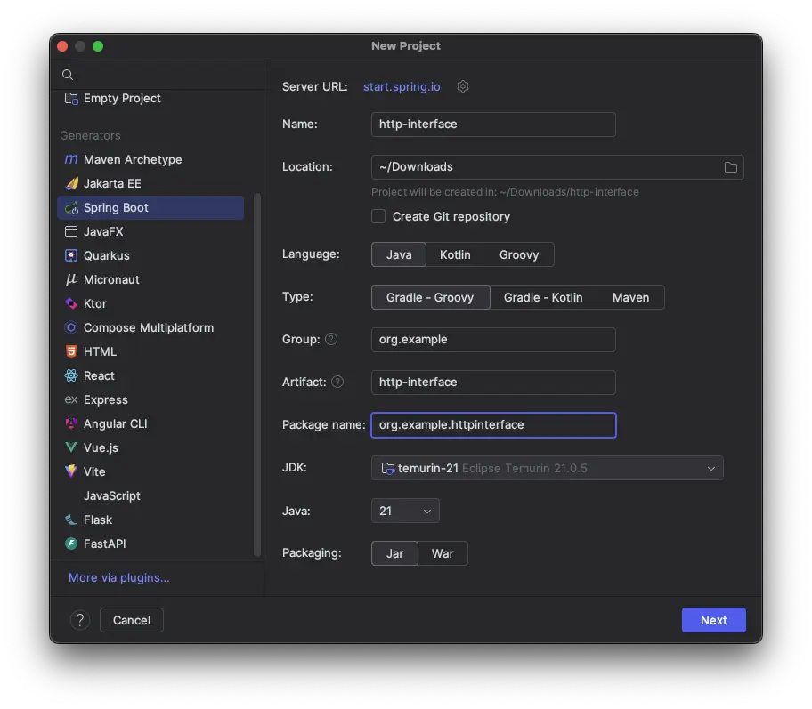Choose Gradle - Kotlin build type

543,298
